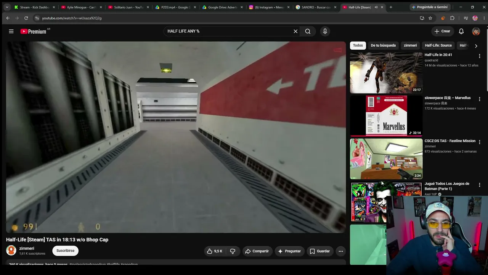Open the Crear menu
The height and width of the screenshot is (275, 488).
click(442, 31)
